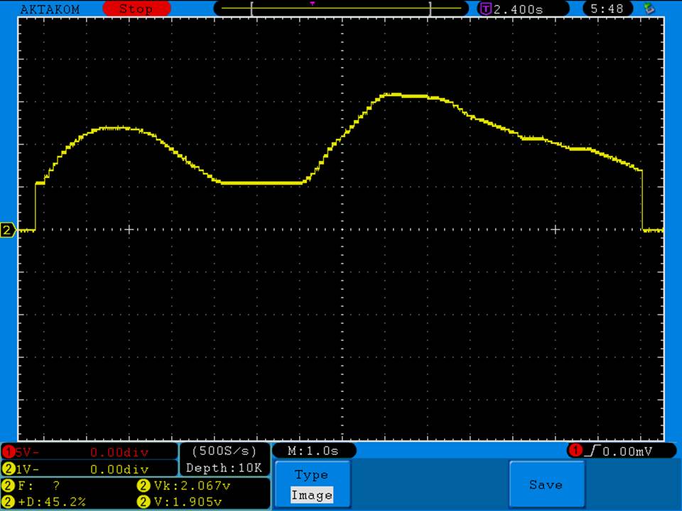Click the Depth:10K memory depth readout
This screenshot has height=511, width=682.
(224, 468)
